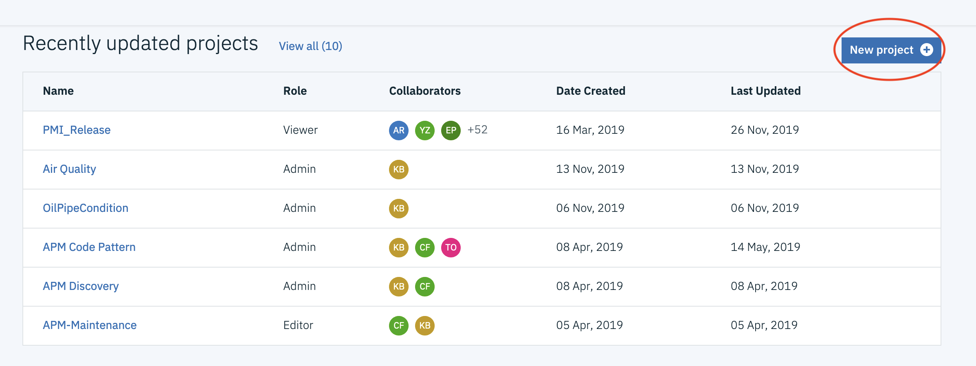Click the plus icon on New project
The width and height of the screenshot is (976, 366).
pos(927,50)
